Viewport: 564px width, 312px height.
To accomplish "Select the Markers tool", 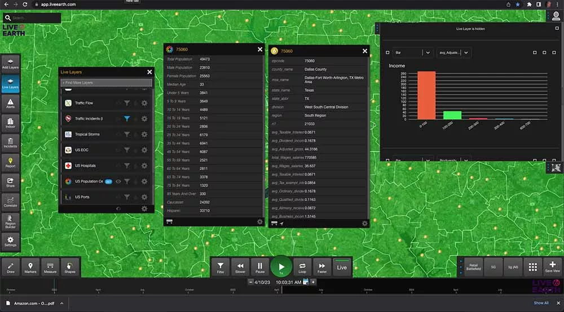I will pos(30,268).
